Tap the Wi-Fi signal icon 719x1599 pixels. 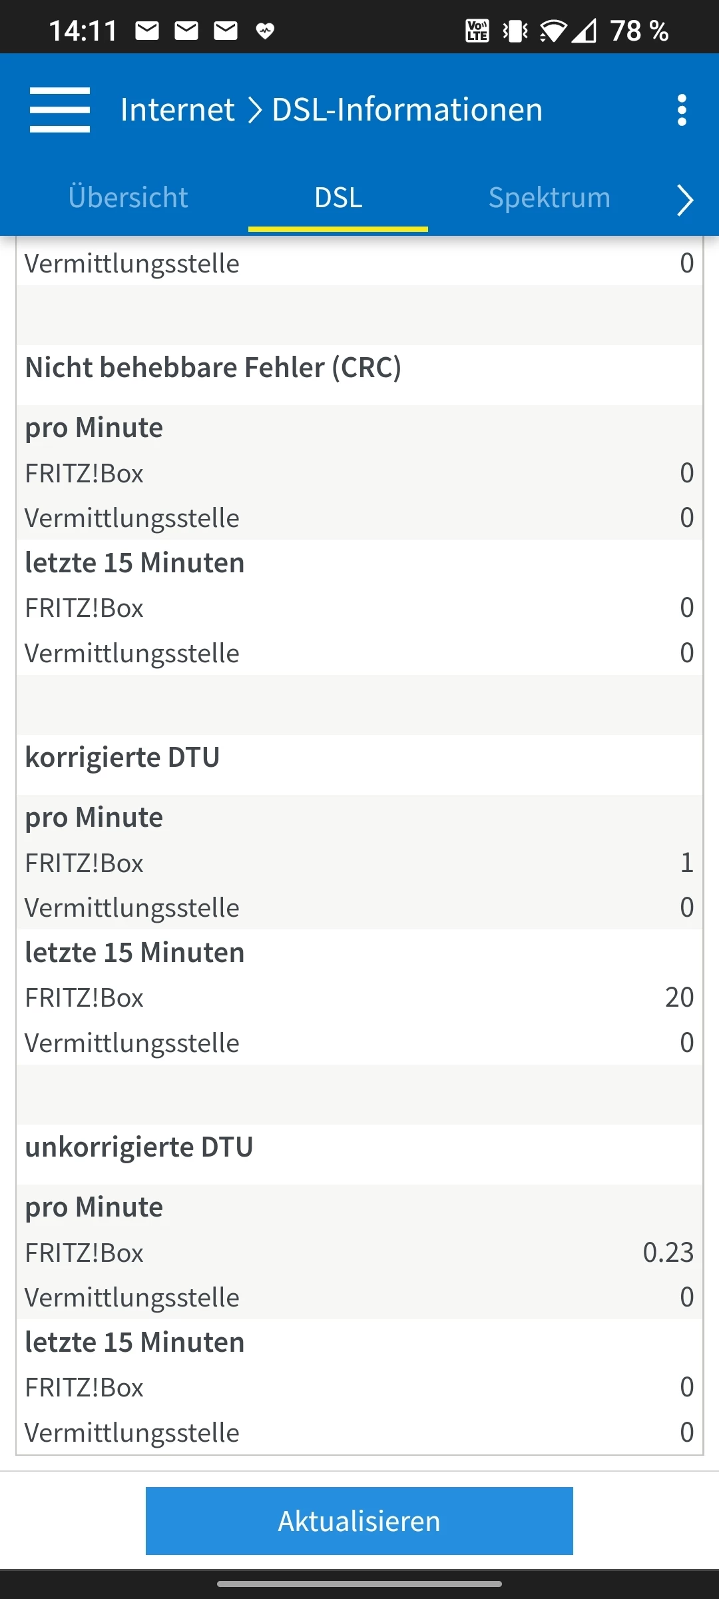tap(553, 31)
